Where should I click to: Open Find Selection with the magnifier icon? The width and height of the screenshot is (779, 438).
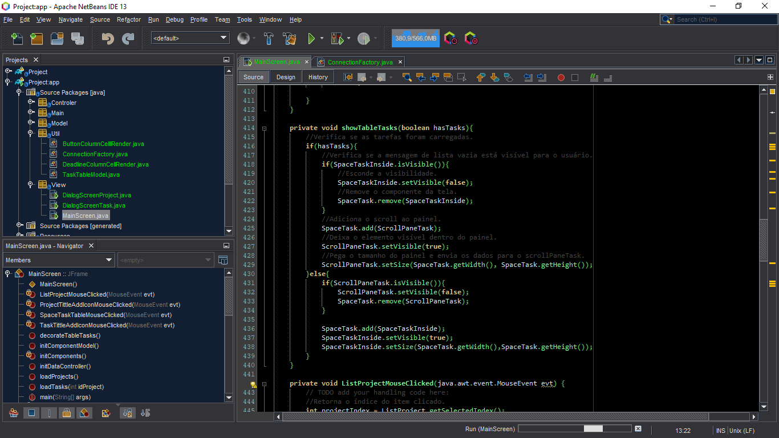(x=407, y=76)
